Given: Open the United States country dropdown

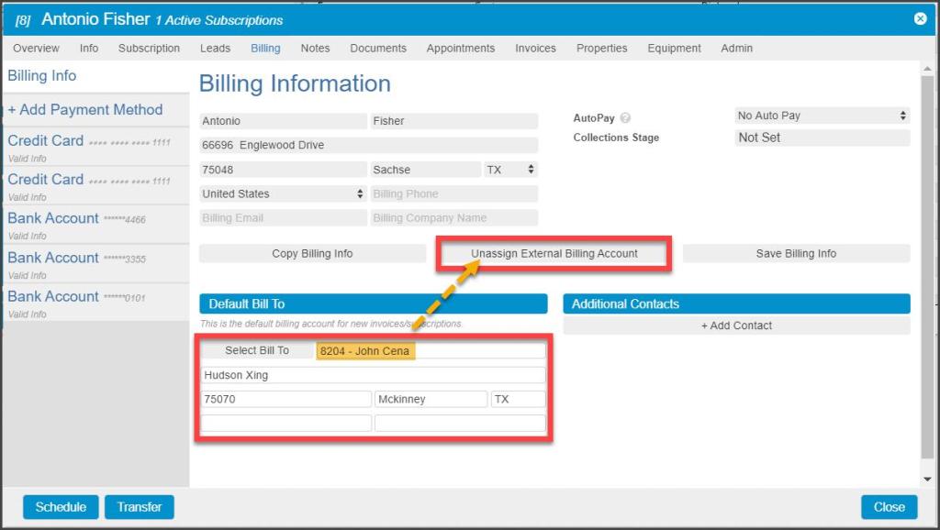Looking at the screenshot, I should (283, 193).
